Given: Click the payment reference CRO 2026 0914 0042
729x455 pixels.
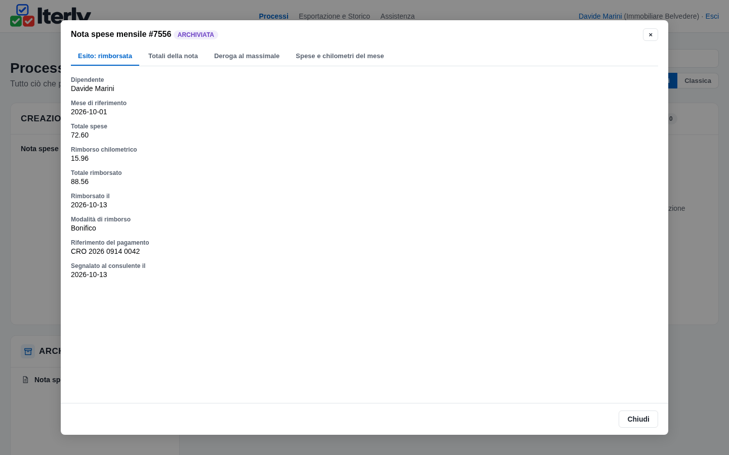Looking at the screenshot, I should click(105, 251).
